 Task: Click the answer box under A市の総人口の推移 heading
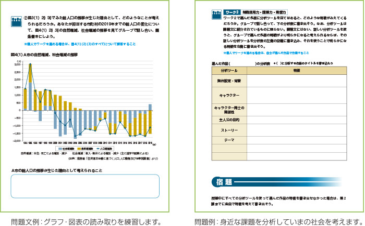[x=85, y=186]
